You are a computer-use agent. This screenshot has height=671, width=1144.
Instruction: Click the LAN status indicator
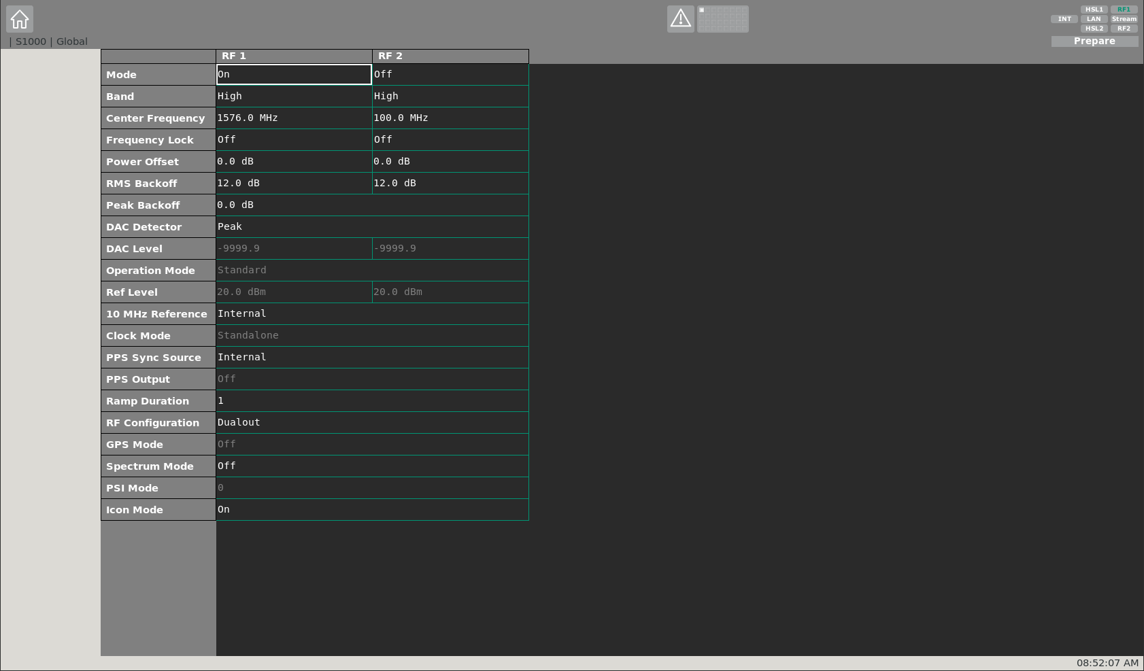coord(1094,19)
